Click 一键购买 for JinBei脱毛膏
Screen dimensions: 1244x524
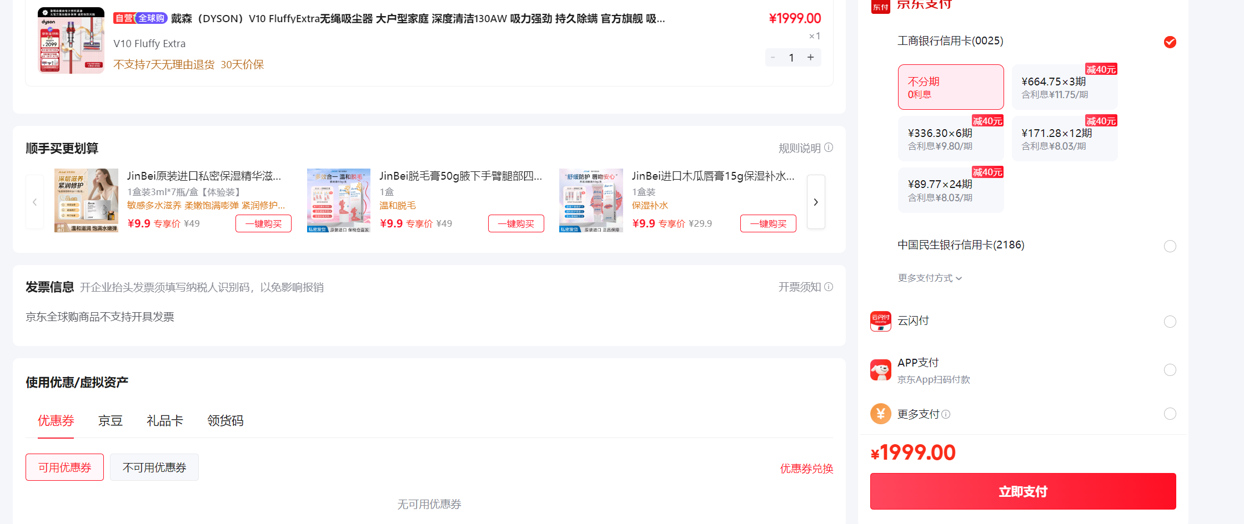(x=516, y=223)
